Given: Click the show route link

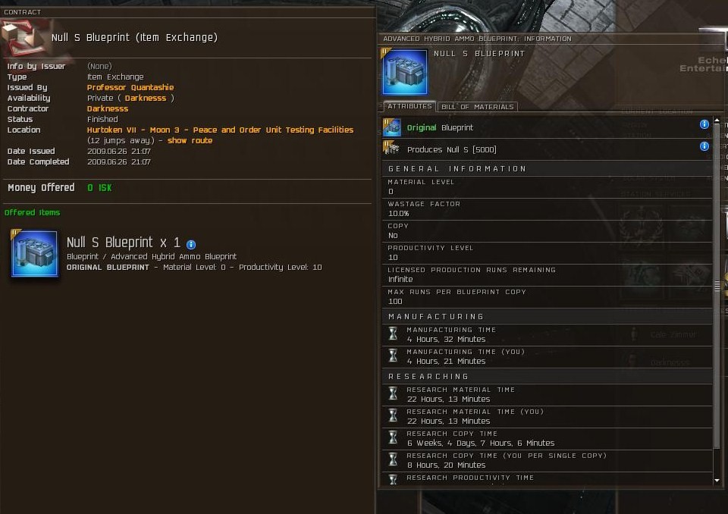Looking at the screenshot, I should [190, 141].
